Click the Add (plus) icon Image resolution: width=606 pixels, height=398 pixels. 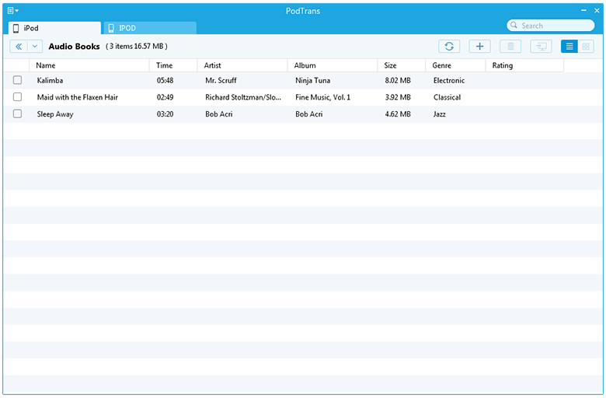click(479, 47)
